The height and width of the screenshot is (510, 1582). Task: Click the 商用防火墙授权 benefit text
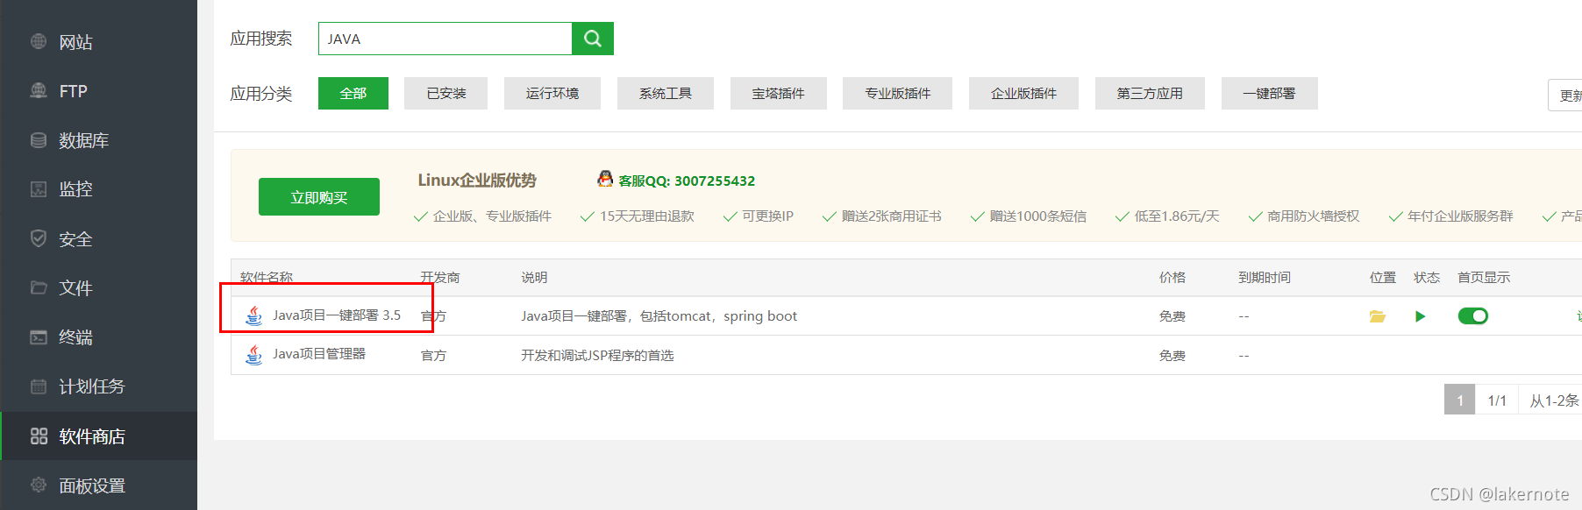[x=1314, y=216]
